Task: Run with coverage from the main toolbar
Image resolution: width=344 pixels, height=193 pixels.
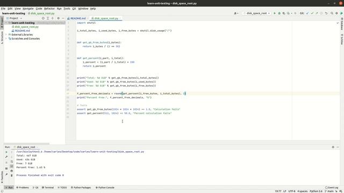Action: click(x=284, y=13)
